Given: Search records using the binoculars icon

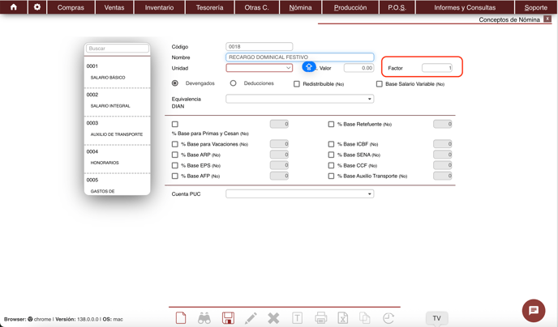Looking at the screenshot, I should pyautogui.click(x=204, y=318).
